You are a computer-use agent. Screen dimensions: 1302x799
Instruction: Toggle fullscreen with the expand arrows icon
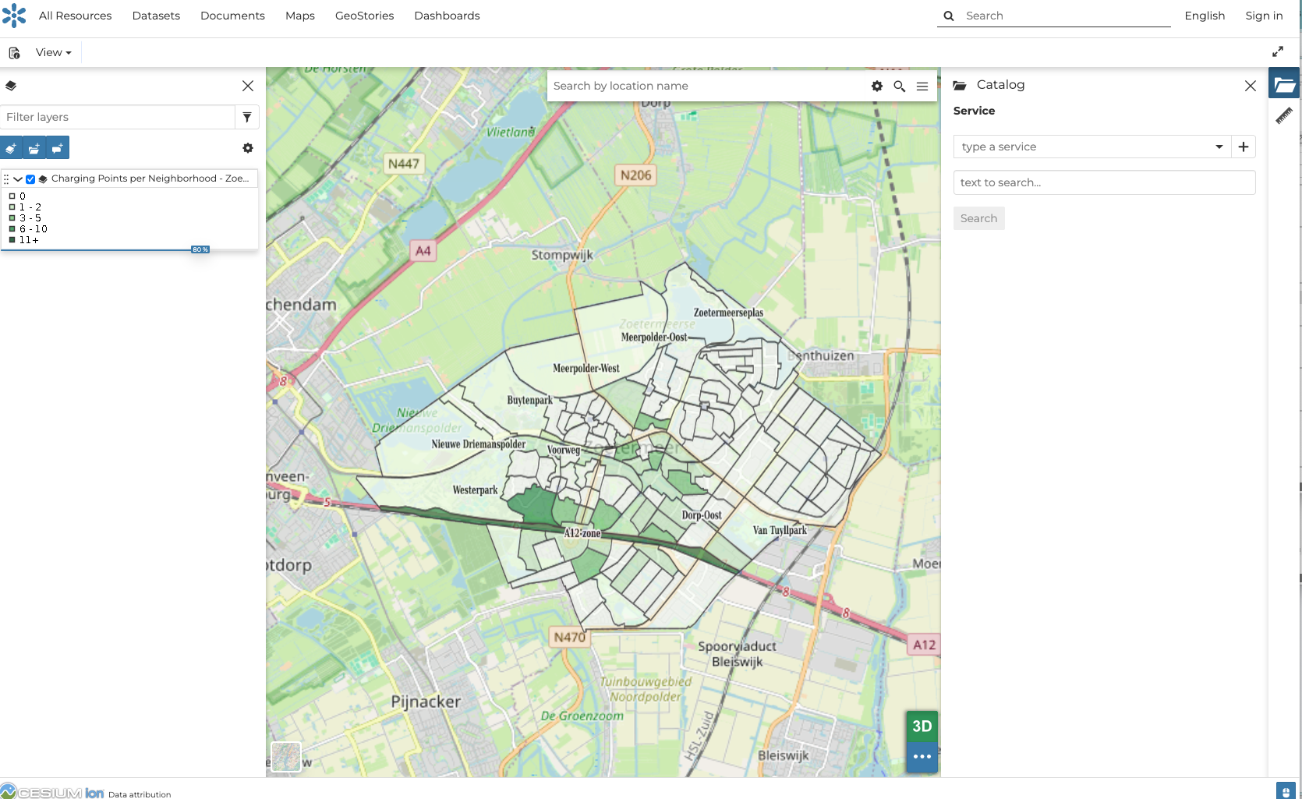[x=1278, y=51]
